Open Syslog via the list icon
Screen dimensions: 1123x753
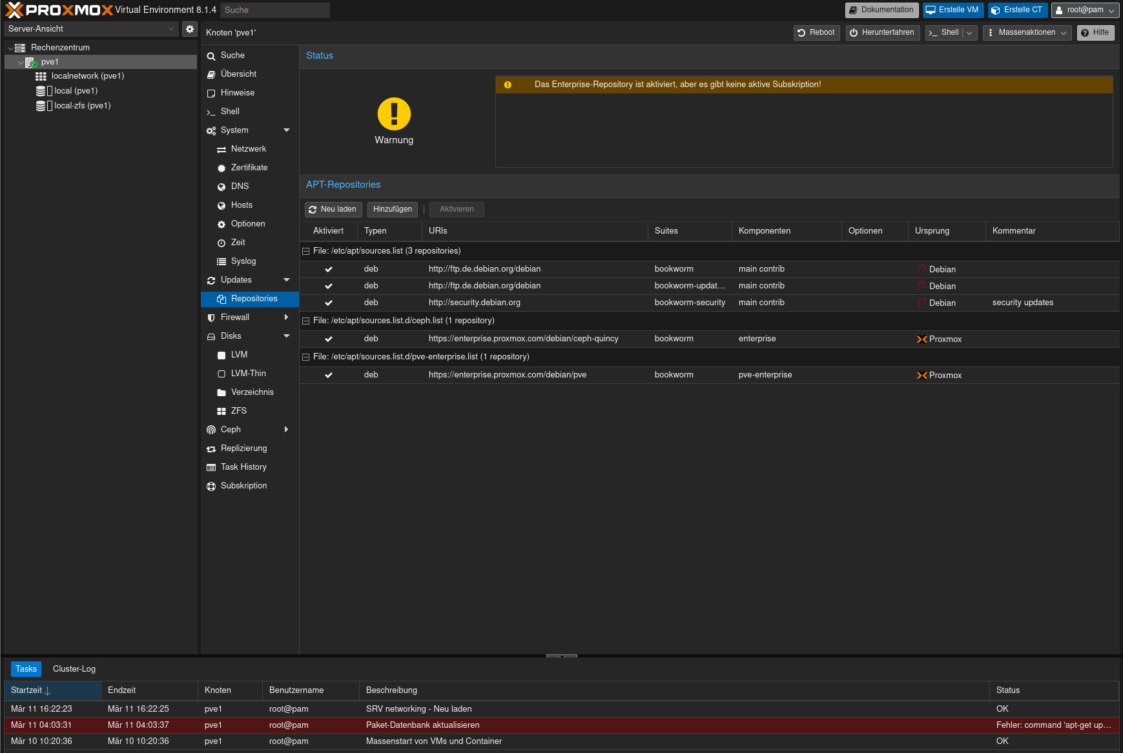[x=222, y=262]
